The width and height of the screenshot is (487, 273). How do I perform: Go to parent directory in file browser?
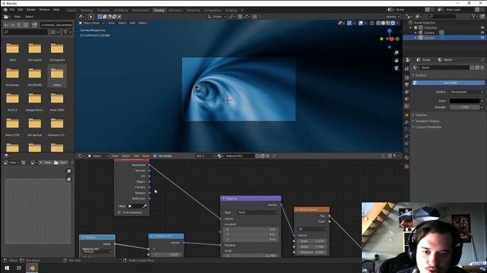[x=19, y=25]
